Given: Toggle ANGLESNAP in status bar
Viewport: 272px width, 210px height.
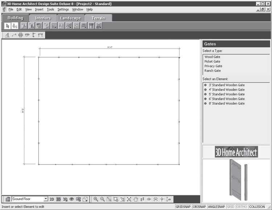Looking at the screenshot, I should tap(216, 207).
